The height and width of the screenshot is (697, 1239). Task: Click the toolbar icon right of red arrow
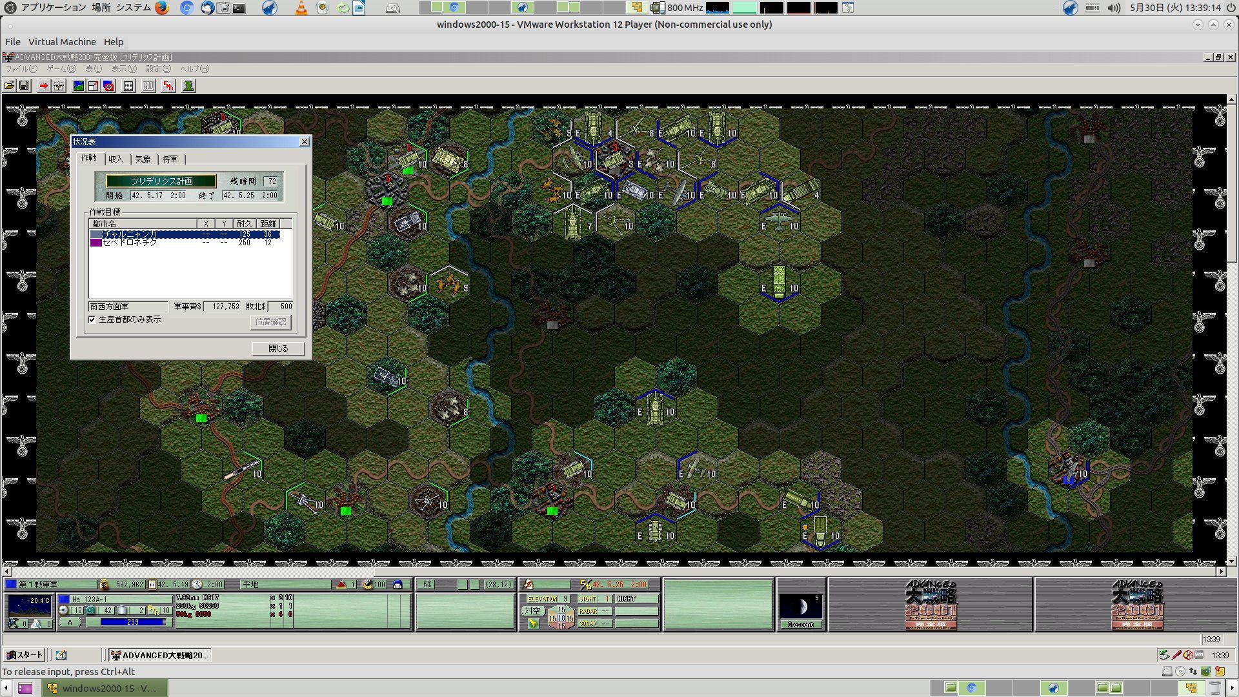59,86
